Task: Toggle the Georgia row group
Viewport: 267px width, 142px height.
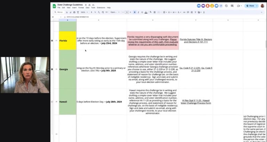Action: (x=52, y=69)
